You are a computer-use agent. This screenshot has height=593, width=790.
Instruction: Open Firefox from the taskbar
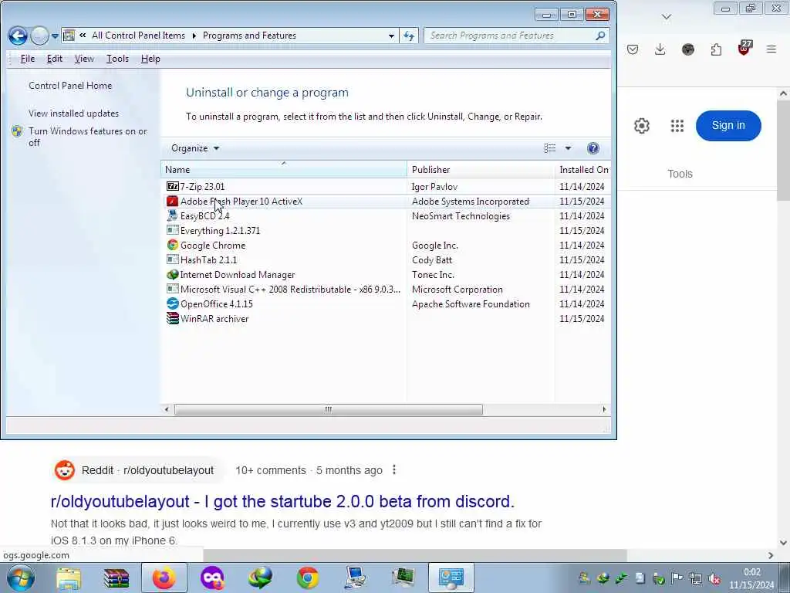point(164,578)
